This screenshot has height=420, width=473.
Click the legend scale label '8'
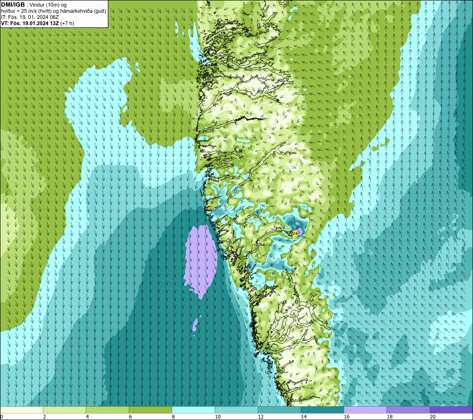point(174,417)
